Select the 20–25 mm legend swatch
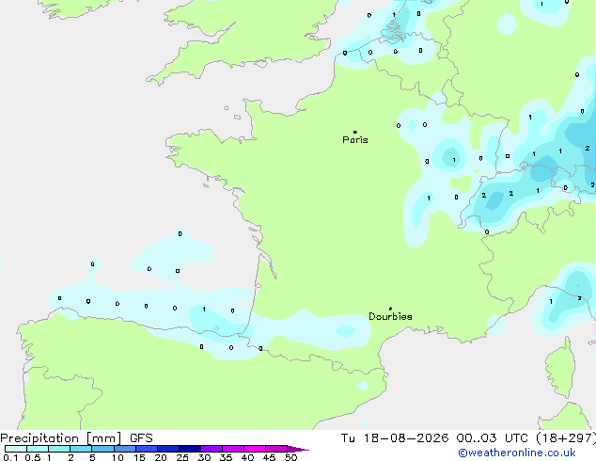Screen dimensions: 596x461 (167, 449)
